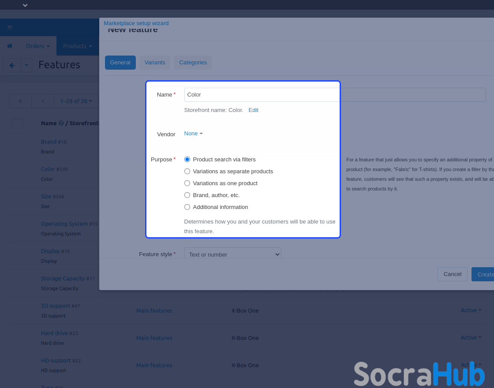Switch to the Variants tab

pyautogui.click(x=155, y=63)
